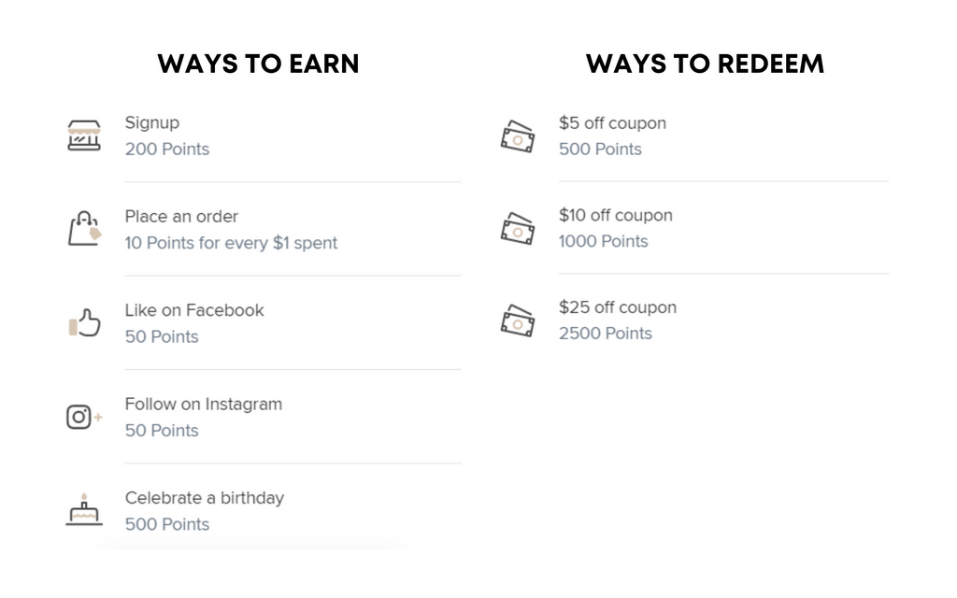The image size is (957, 598).
Task: Click the money icon for $5 coupon
Action: pos(518,136)
